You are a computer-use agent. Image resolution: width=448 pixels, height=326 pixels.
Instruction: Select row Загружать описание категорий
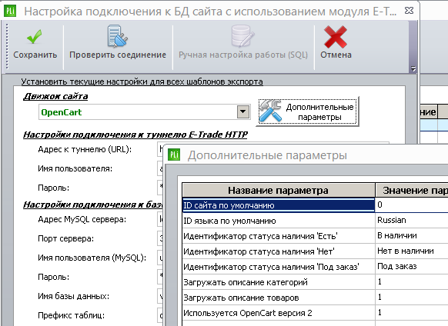(x=279, y=282)
